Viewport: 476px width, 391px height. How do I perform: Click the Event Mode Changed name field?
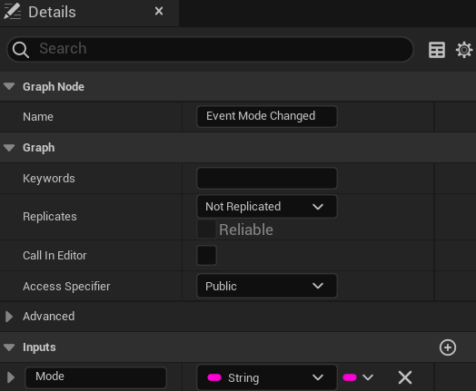tap(267, 116)
